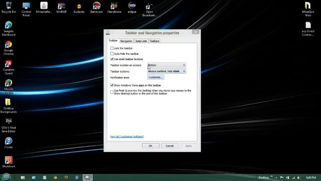The image size is (321, 181).
Task: Expand the Desktop toolbar chevron on taskbar
Action: pos(272,176)
